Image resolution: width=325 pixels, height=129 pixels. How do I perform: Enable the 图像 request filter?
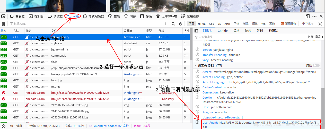click(246, 24)
